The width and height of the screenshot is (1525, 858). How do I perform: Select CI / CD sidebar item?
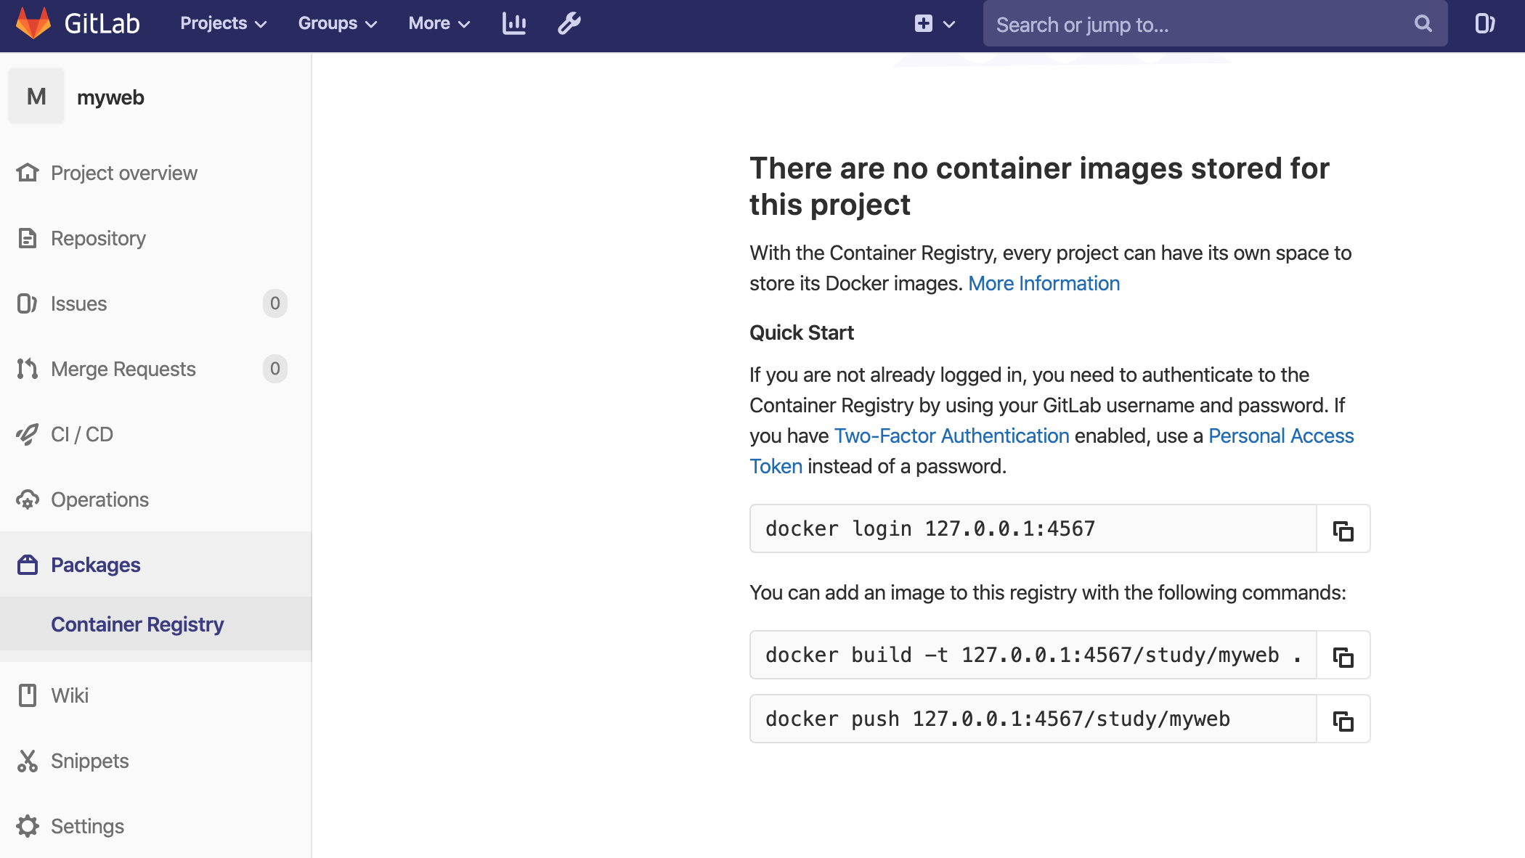click(81, 434)
